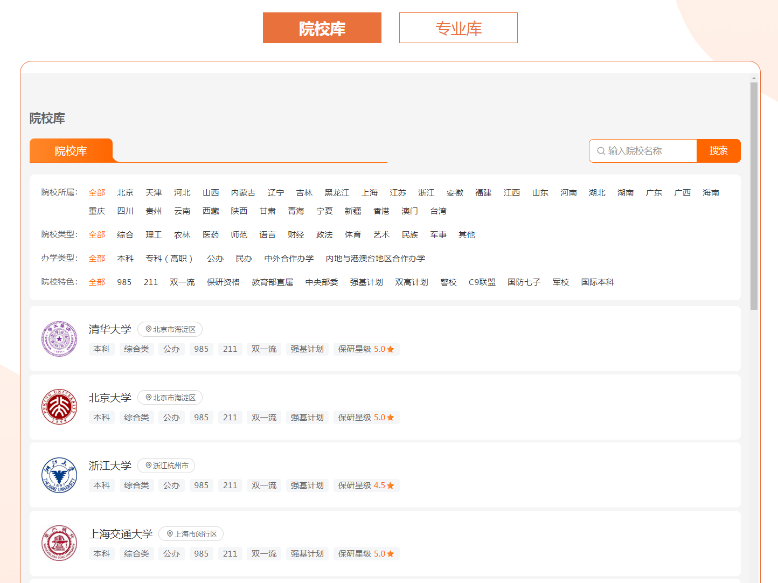Click location pin icon in 上海市闵行区 tag
Image resolution: width=778 pixels, height=583 pixels.
[170, 534]
